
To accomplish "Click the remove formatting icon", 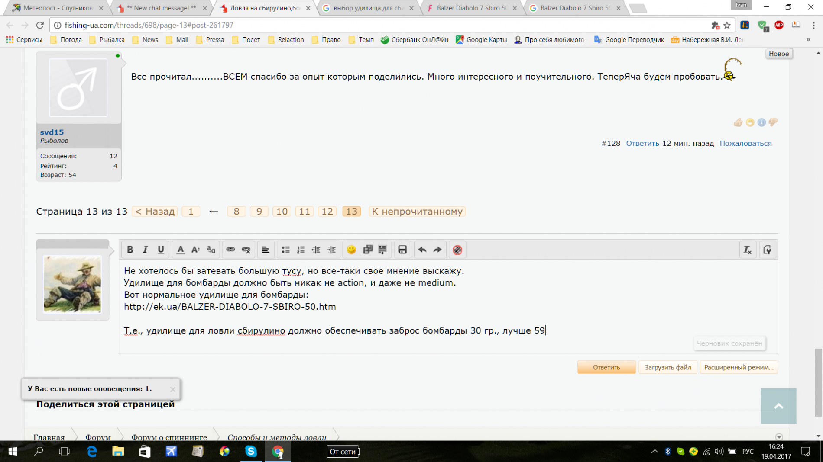I will click(x=747, y=250).
